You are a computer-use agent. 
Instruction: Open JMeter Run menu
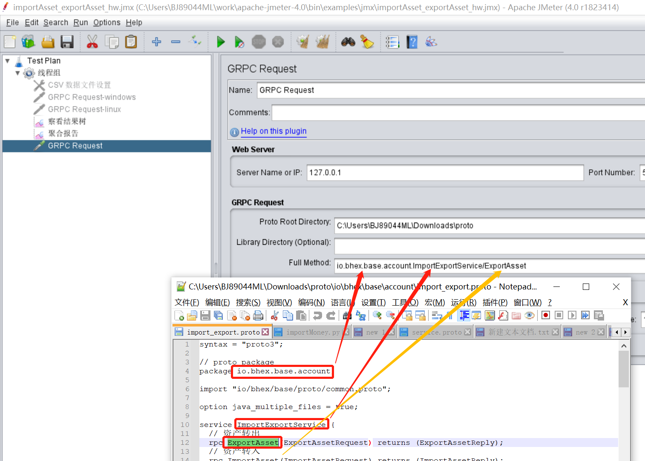point(81,23)
